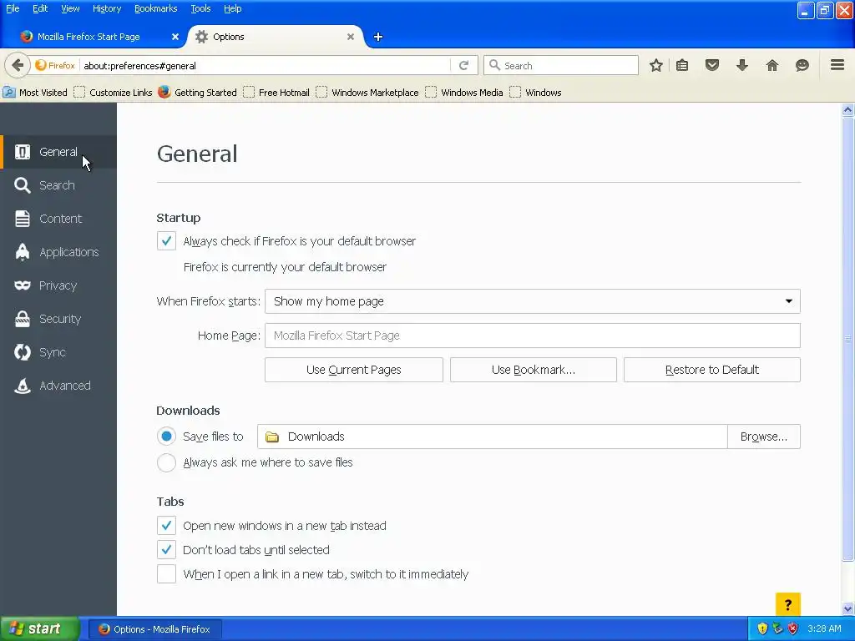Open Search preferences in sidebar
The image size is (855, 641).
coord(58,185)
